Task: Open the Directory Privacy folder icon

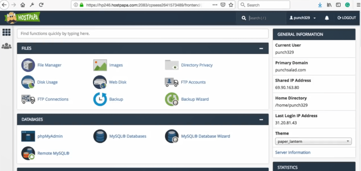Action: 172,65
